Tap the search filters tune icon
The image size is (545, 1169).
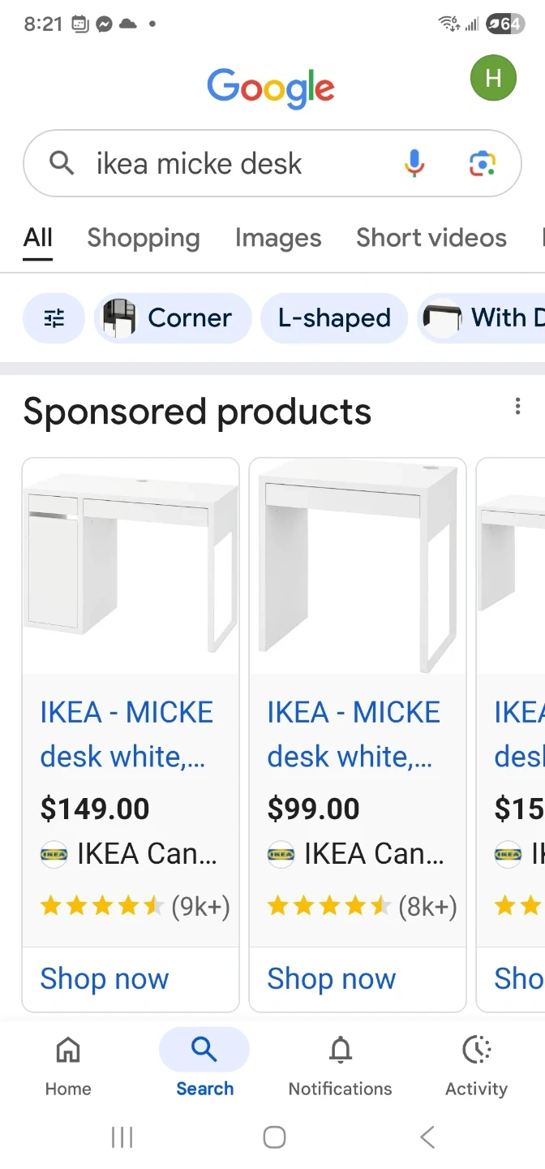tap(54, 318)
